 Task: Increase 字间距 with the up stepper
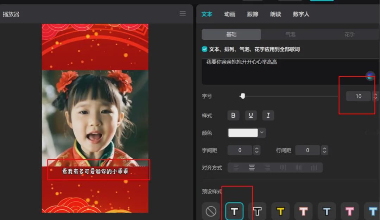(256, 148)
